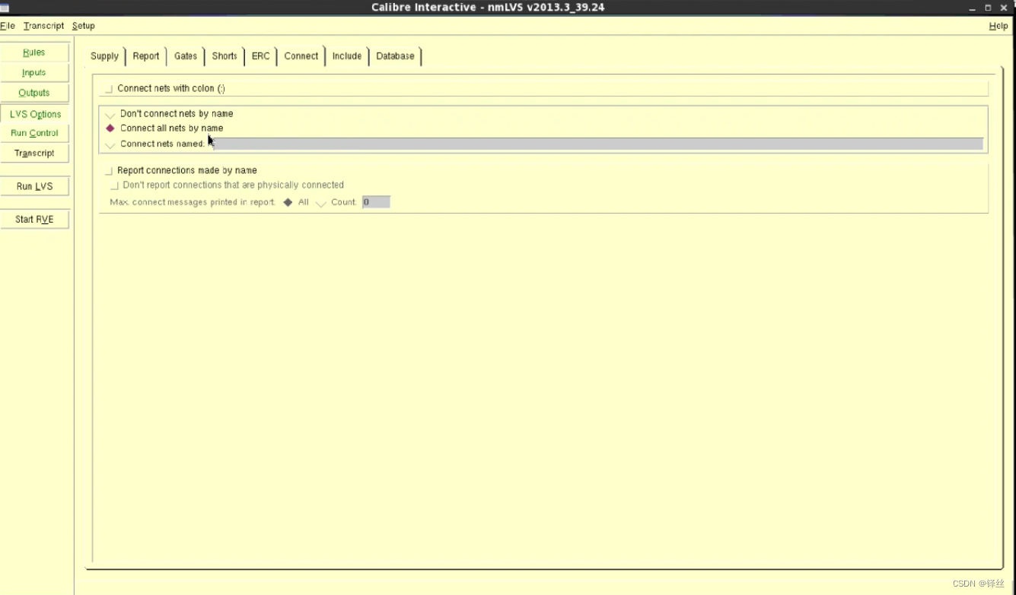Select Count for max connect messages
The height and width of the screenshot is (595, 1016).
pyautogui.click(x=321, y=202)
